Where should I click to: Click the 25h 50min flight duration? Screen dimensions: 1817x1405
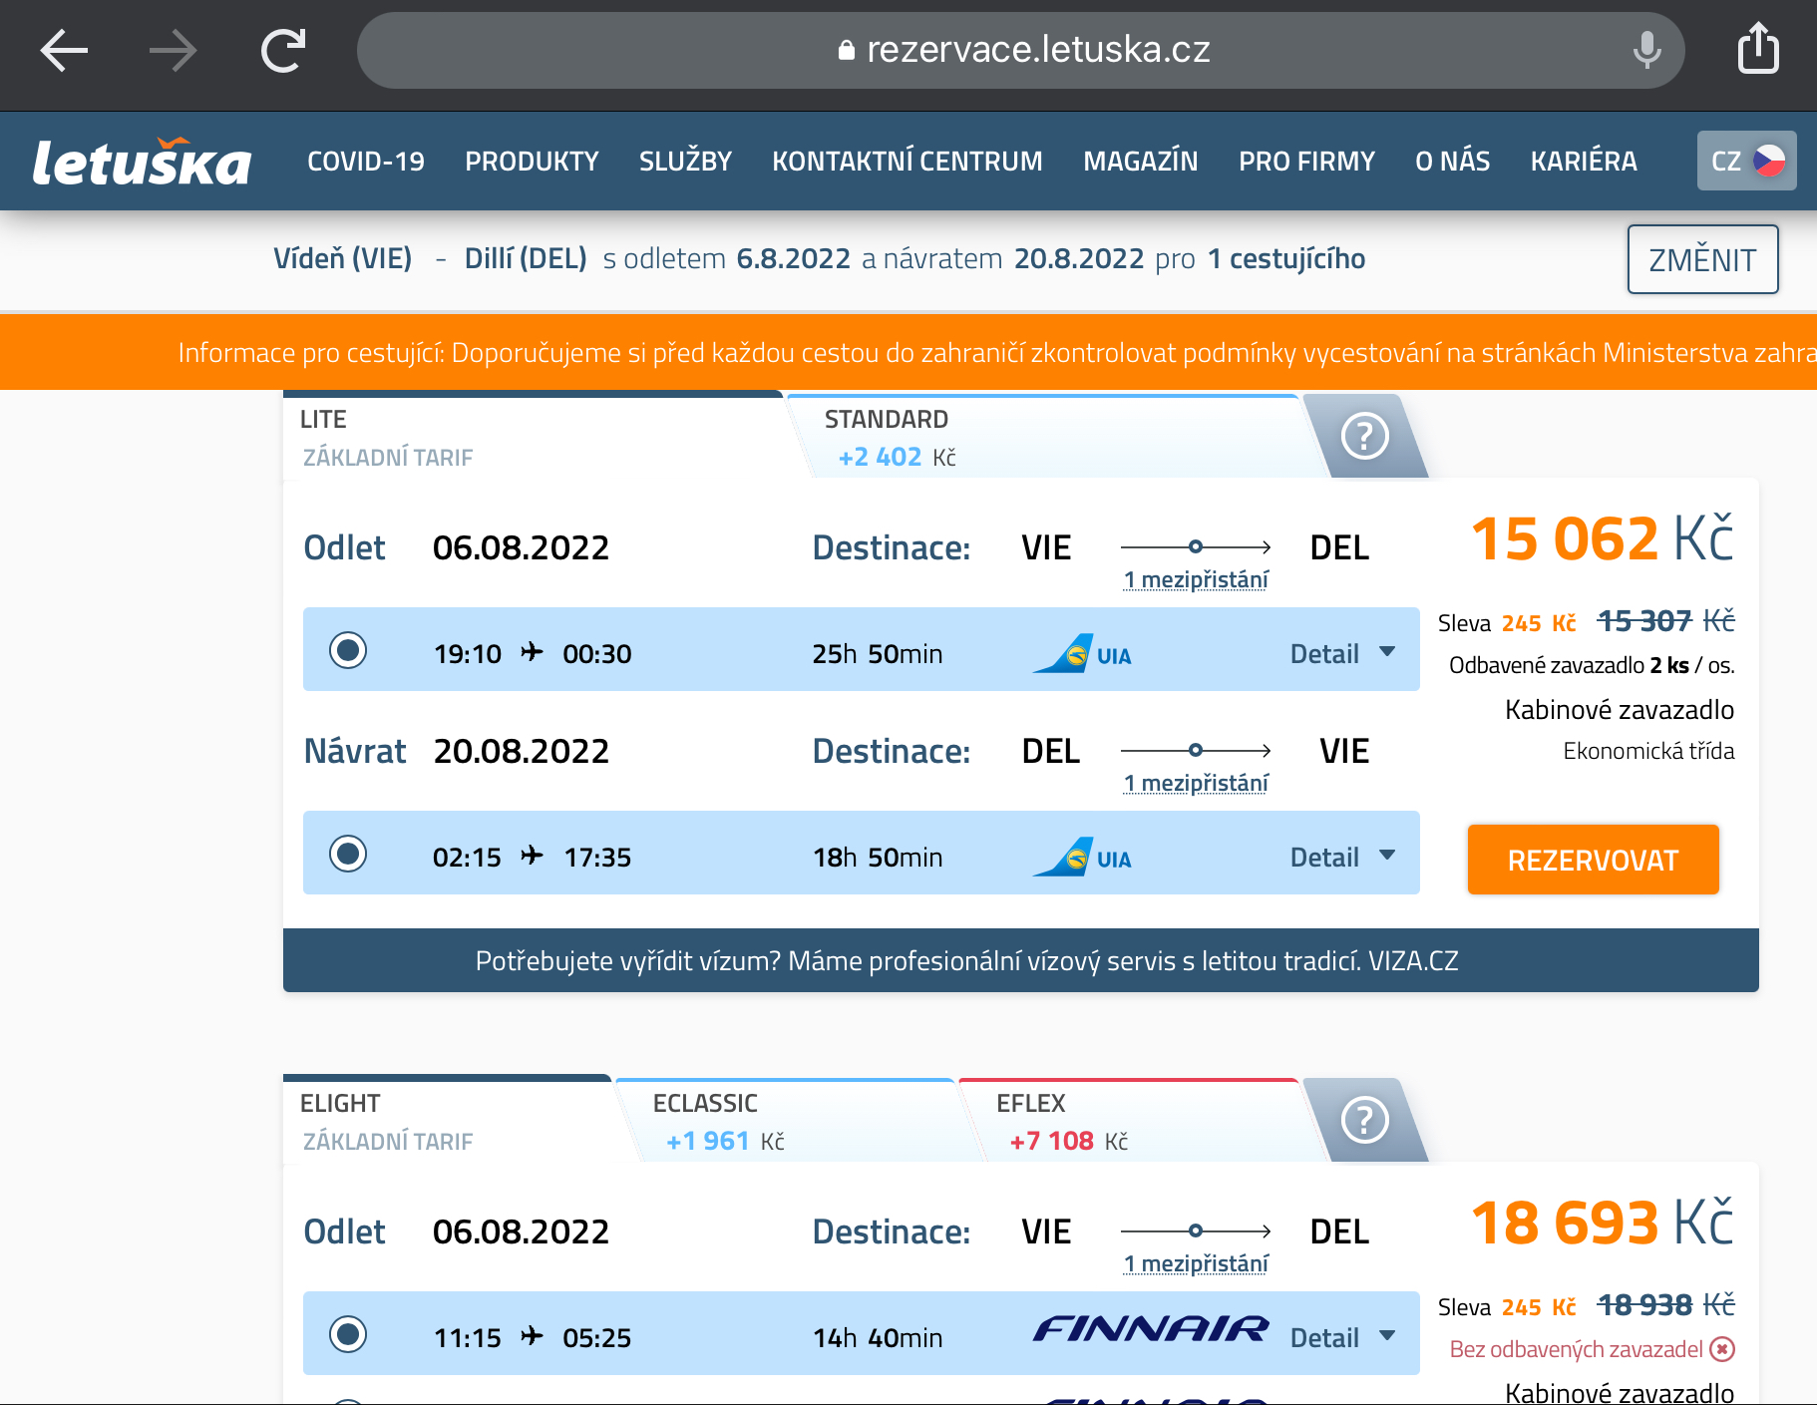click(x=878, y=654)
